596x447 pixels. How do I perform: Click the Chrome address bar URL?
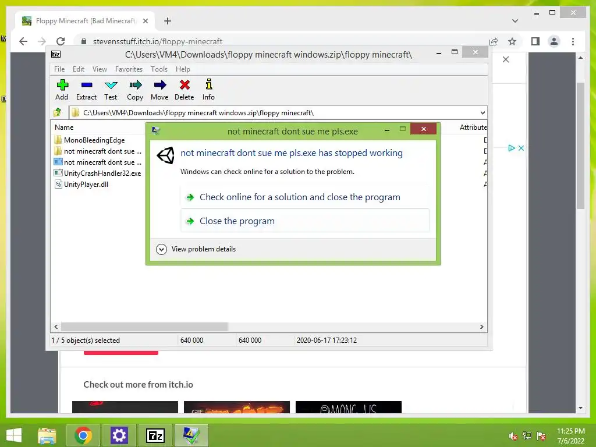[x=158, y=41]
